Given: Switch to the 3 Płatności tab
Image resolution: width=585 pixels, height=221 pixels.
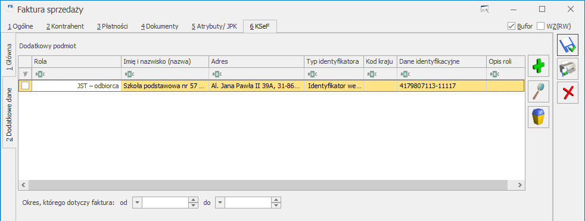Looking at the screenshot, I should tap(113, 26).
